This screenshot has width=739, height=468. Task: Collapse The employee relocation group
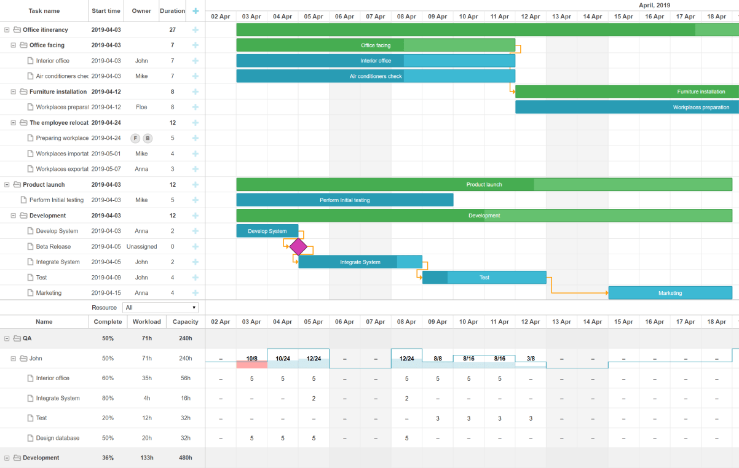14,123
